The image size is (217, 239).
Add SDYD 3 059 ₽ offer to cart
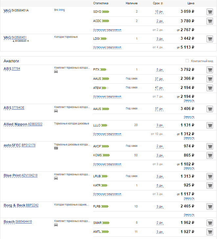pyautogui.click(x=210, y=12)
